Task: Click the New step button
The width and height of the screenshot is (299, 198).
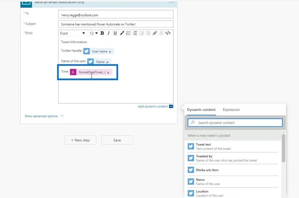Action: pos(80,140)
